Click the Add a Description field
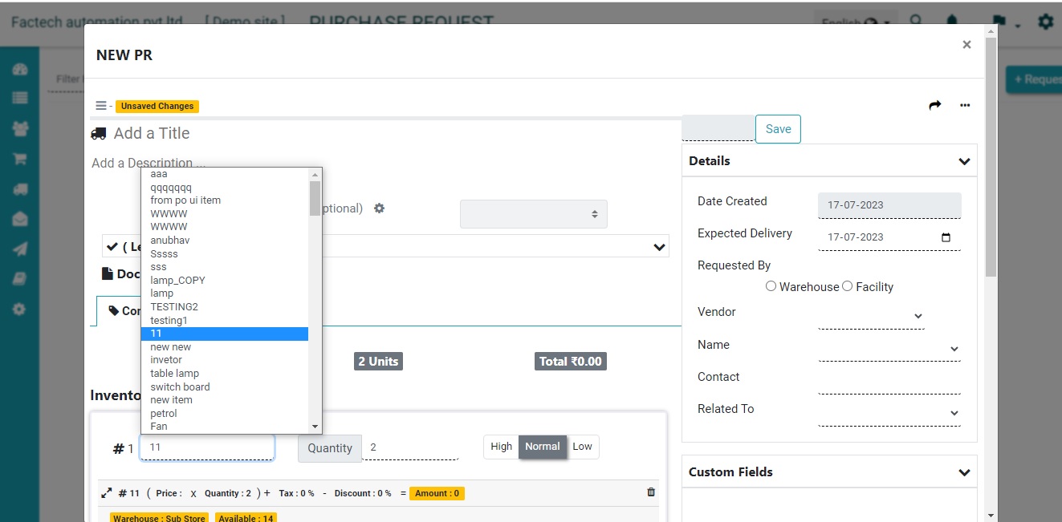 point(149,164)
